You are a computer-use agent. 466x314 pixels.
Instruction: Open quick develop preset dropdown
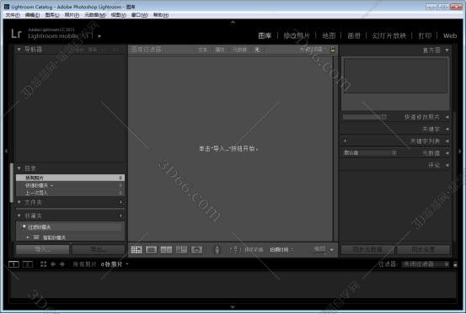pyautogui.click(x=364, y=117)
